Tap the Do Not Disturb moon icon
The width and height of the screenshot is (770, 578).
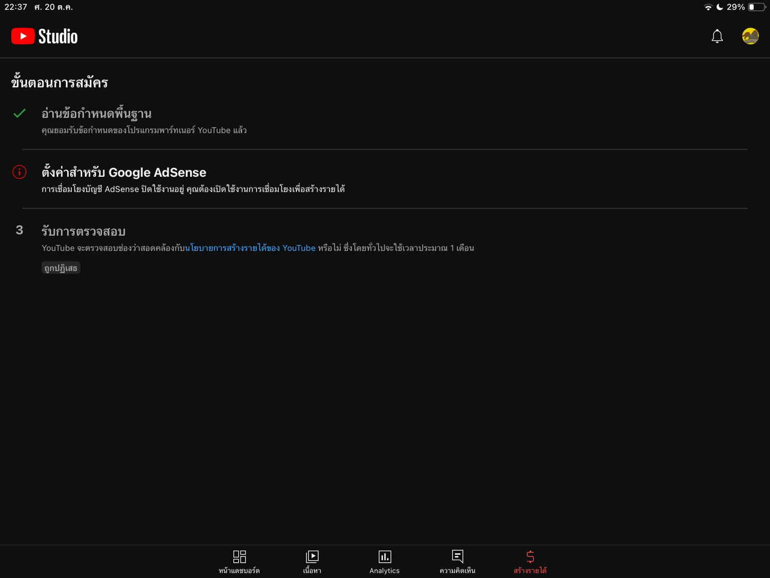tap(720, 7)
